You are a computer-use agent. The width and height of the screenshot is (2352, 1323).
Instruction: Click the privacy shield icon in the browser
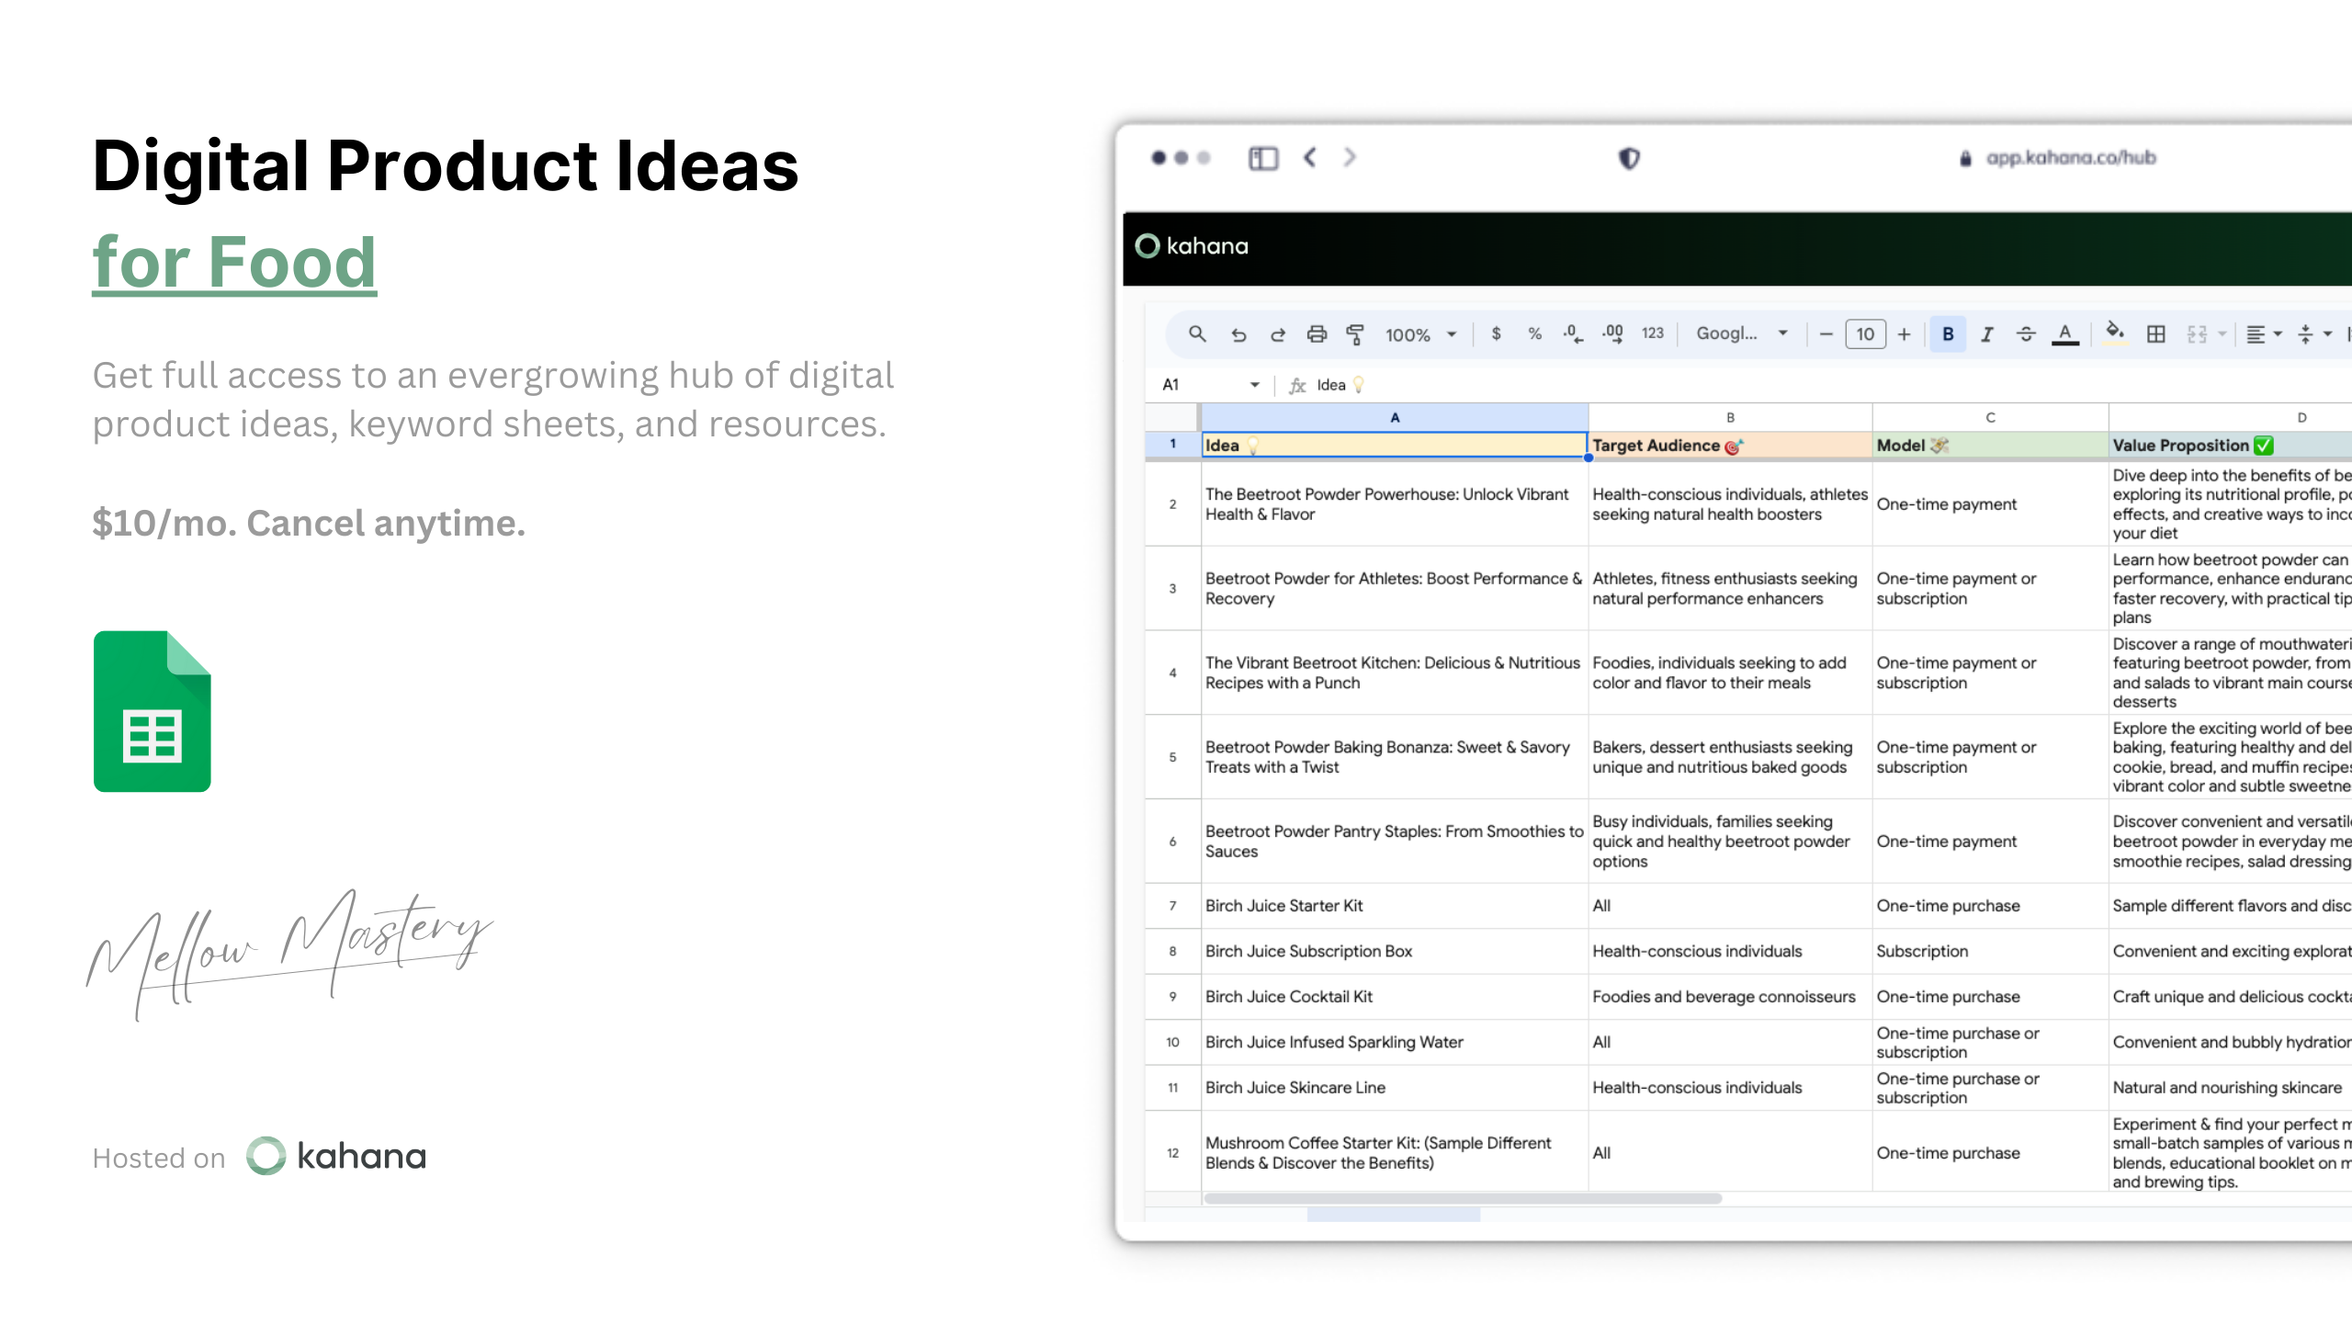1629,158
